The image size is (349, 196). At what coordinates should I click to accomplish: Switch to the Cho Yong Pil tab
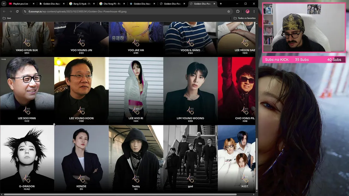[x=111, y=4]
